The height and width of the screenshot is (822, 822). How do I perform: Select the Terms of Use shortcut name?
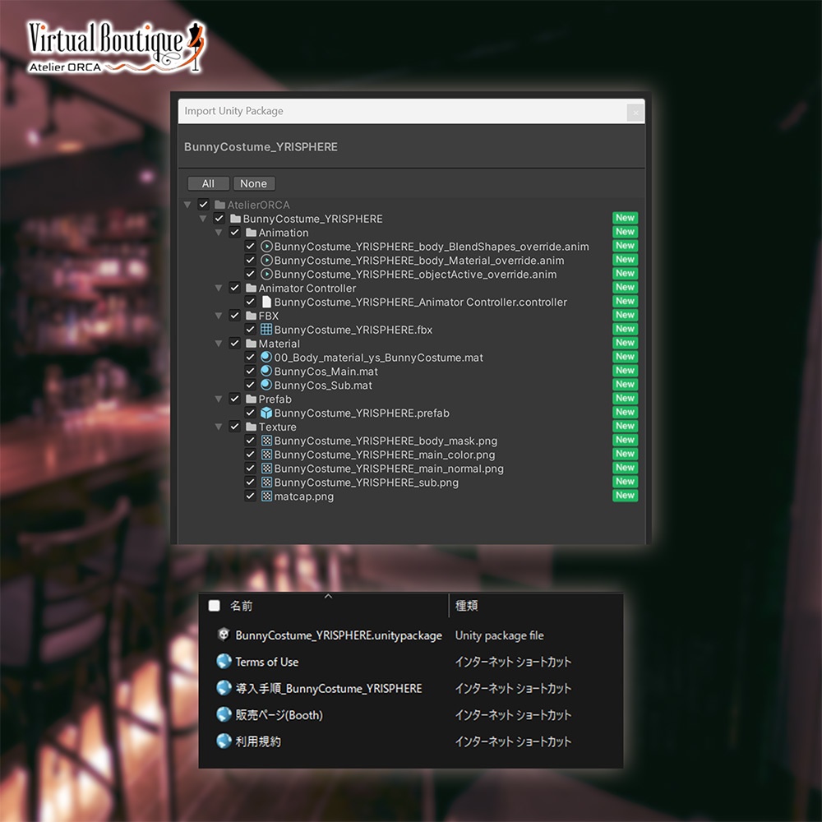pyautogui.click(x=267, y=662)
